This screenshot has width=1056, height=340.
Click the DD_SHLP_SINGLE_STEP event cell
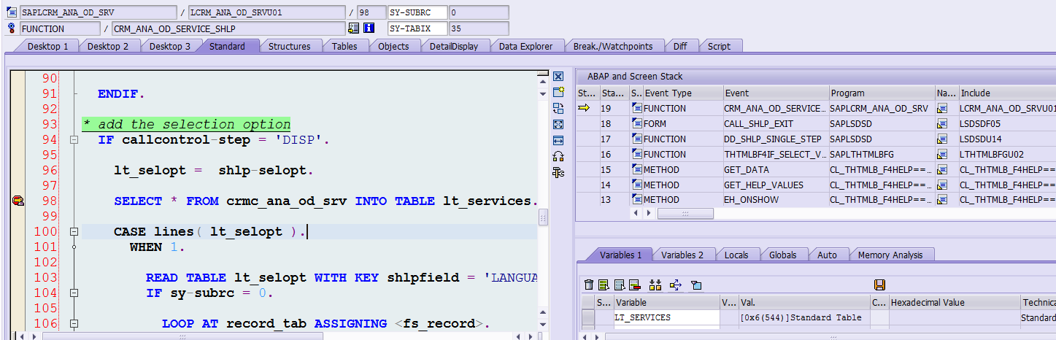(x=776, y=139)
